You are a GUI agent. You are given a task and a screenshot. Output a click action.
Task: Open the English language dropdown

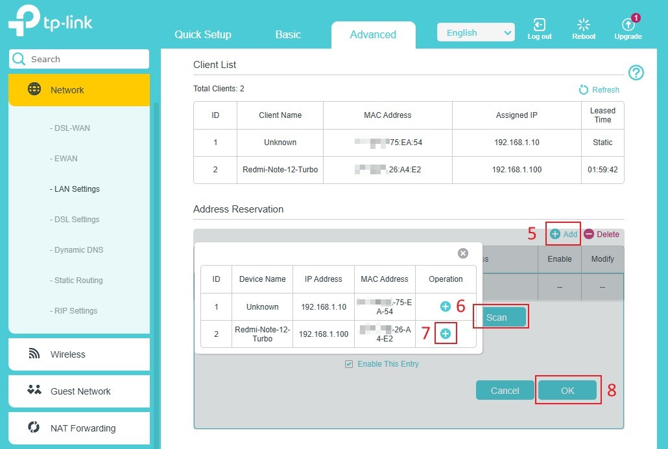tap(476, 32)
